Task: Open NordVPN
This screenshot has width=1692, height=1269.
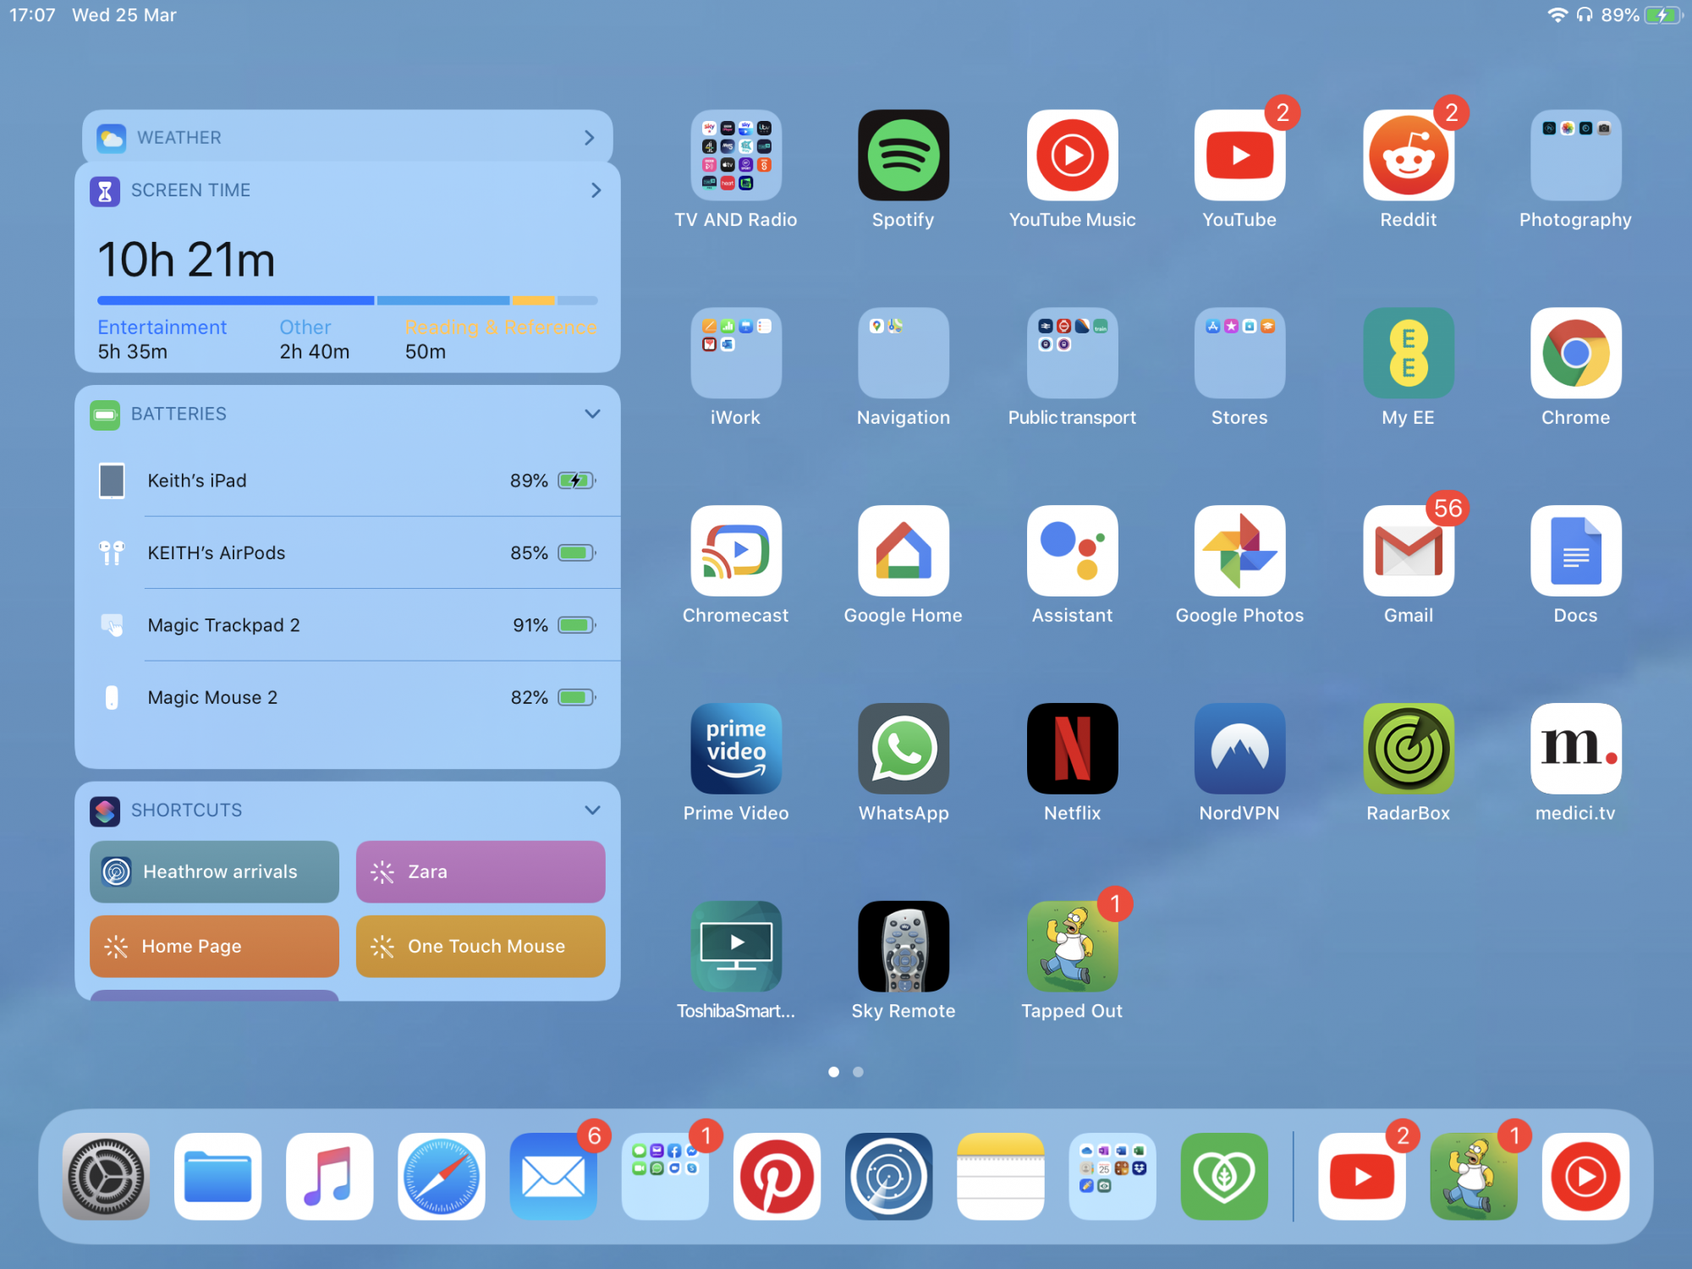Action: point(1239,749)
